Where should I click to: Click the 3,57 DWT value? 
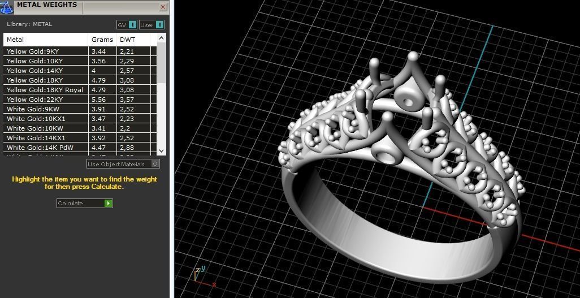coord(127,100)
